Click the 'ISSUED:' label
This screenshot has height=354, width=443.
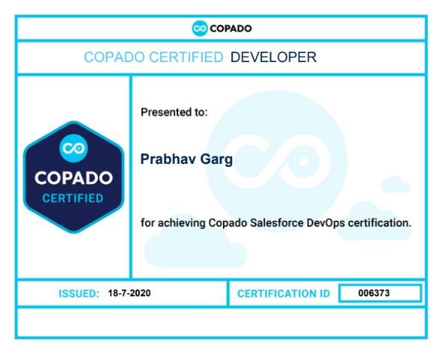(79, 293)
